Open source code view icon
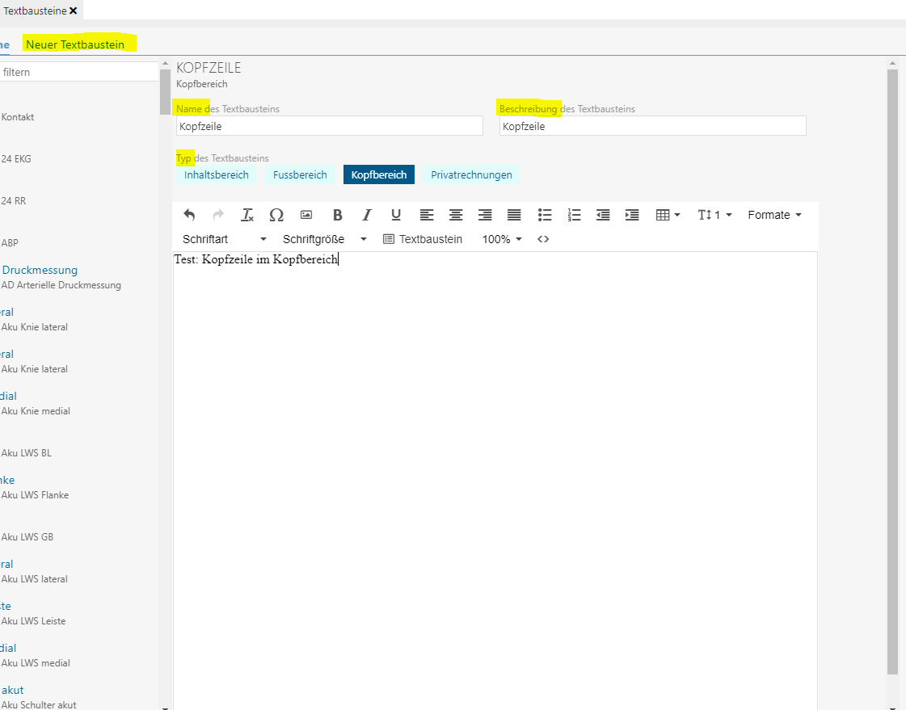The width and height of the screenshot is (906, 710). pyautogui.click(x=543, y=239)
